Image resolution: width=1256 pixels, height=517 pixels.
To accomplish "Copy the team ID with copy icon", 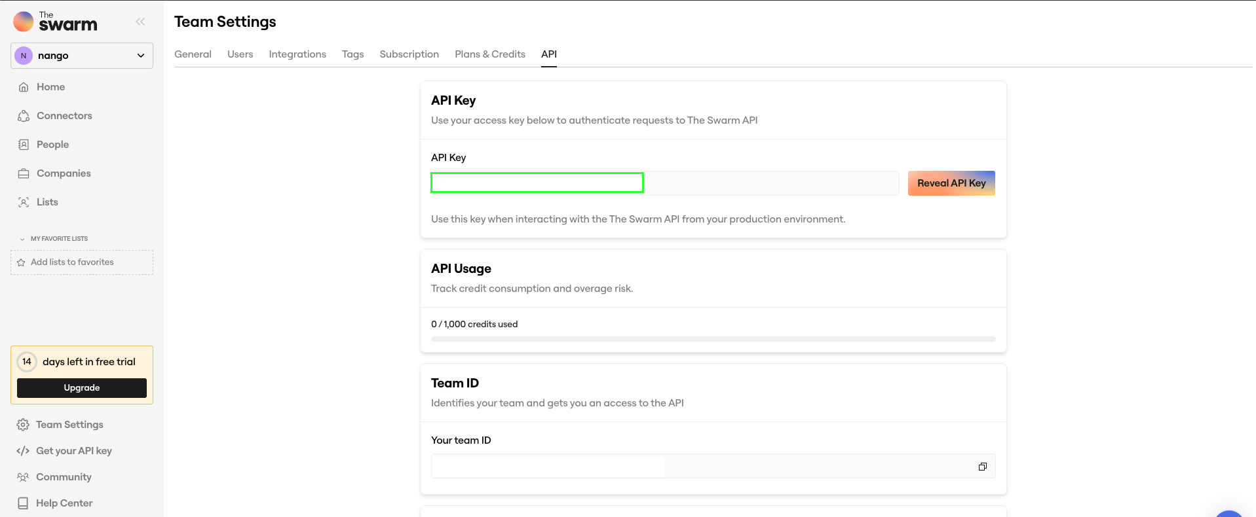I will coord(983,467).
